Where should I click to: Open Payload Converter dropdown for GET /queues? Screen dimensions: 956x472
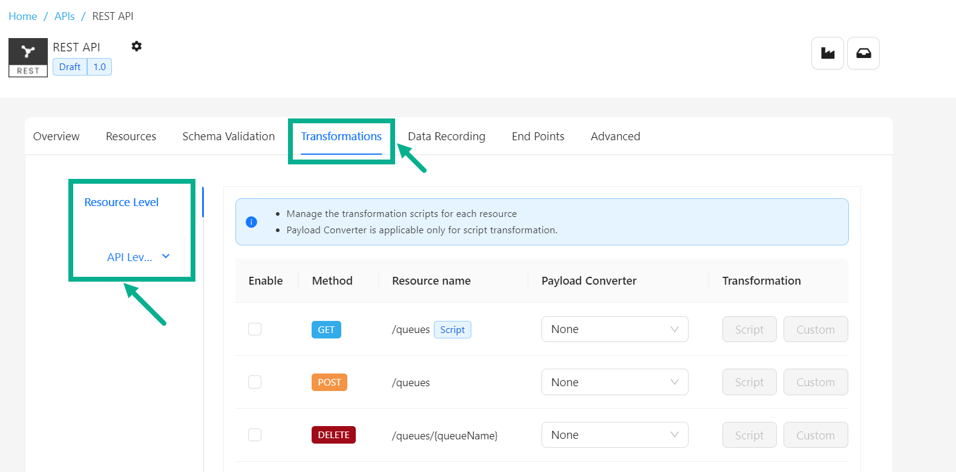pyautogui.click(x=614, y=329)
